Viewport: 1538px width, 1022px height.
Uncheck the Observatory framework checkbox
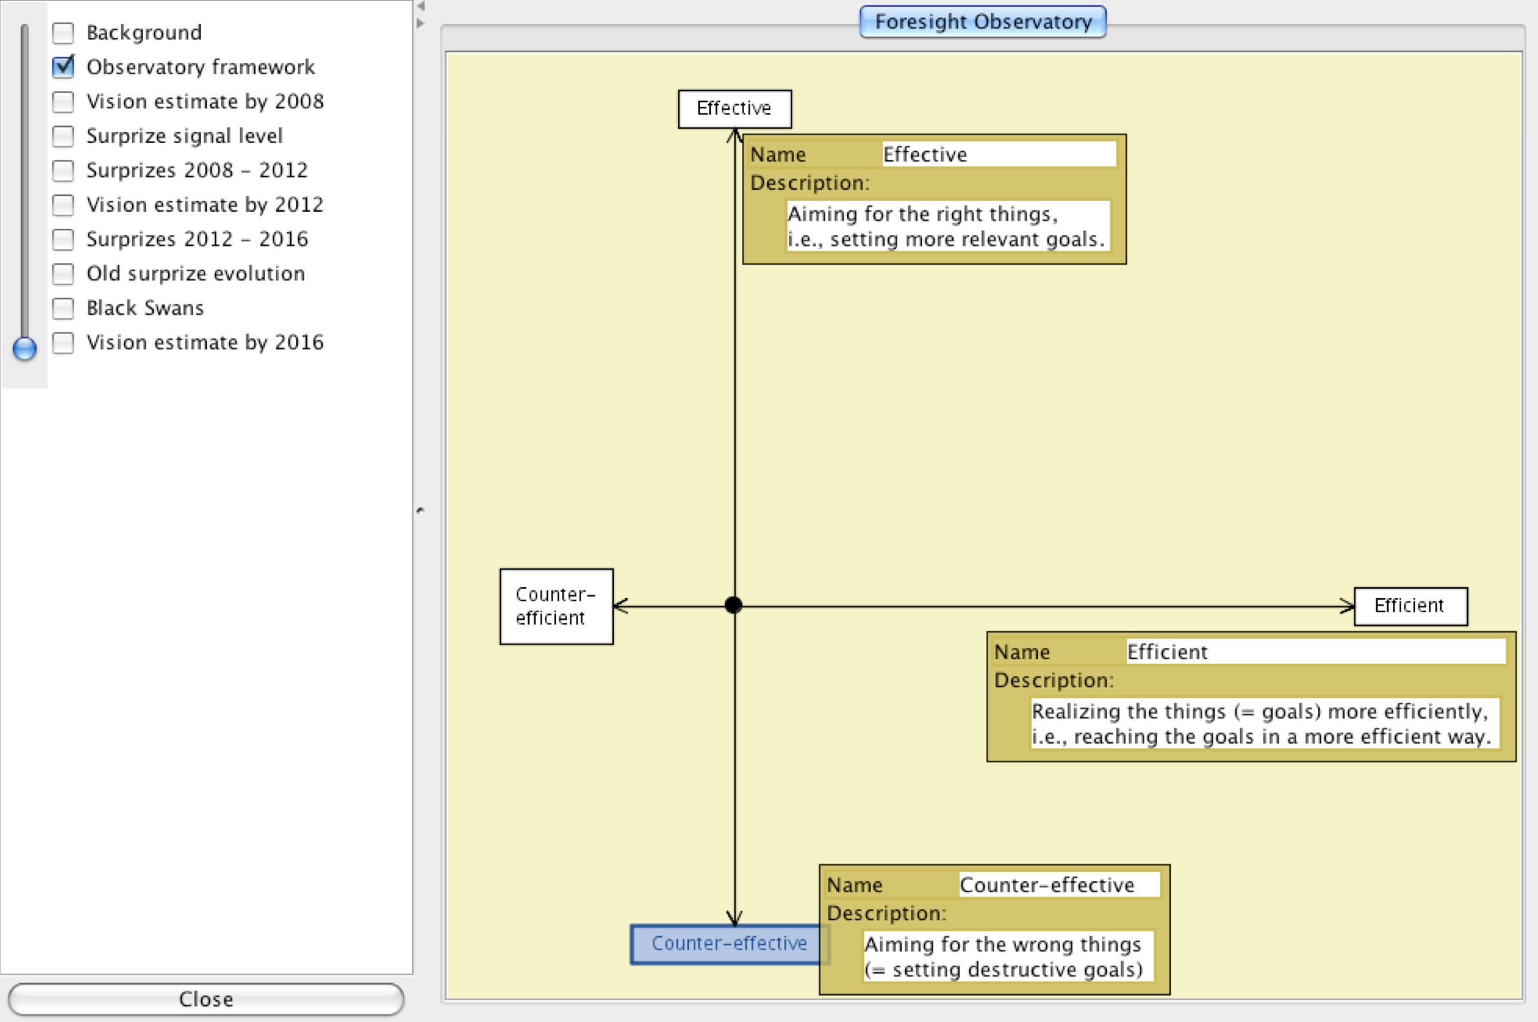(x=63, y=66)
